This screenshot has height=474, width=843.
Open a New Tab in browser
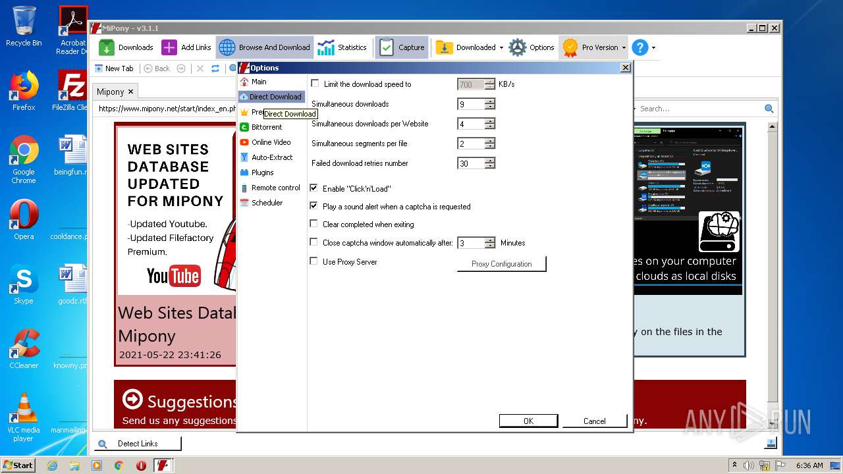114,68
